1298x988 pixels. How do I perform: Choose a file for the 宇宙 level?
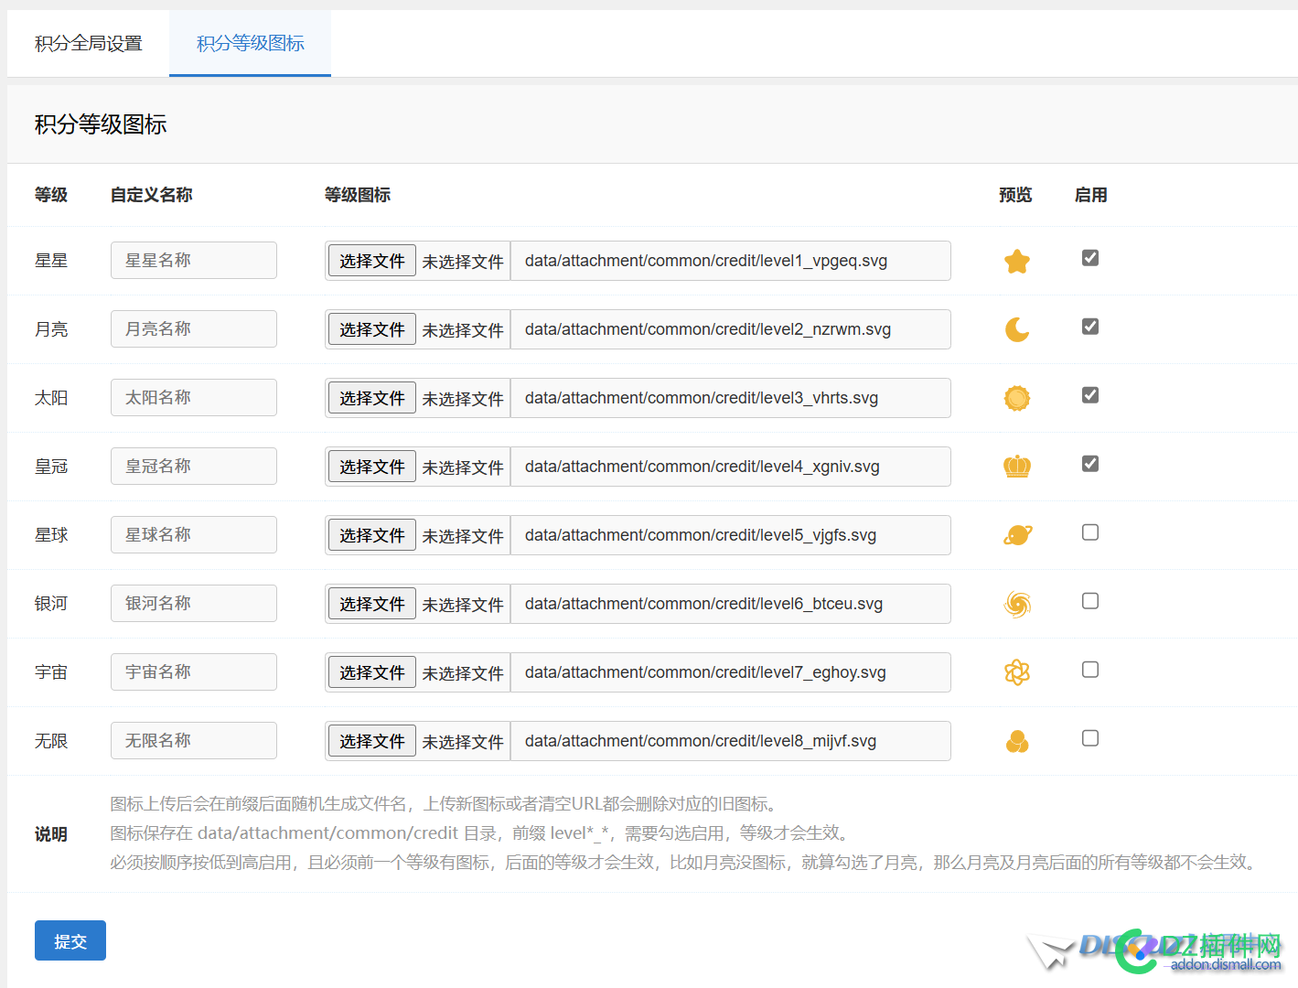tap(372, 672)
